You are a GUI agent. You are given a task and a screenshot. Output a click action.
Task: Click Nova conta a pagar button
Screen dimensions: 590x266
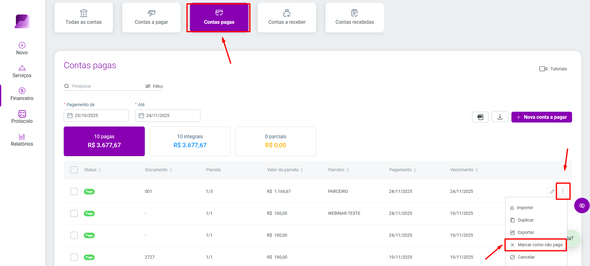[542, 117]
